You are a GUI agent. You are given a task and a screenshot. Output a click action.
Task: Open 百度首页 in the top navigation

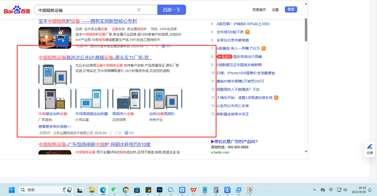(259, 10)
